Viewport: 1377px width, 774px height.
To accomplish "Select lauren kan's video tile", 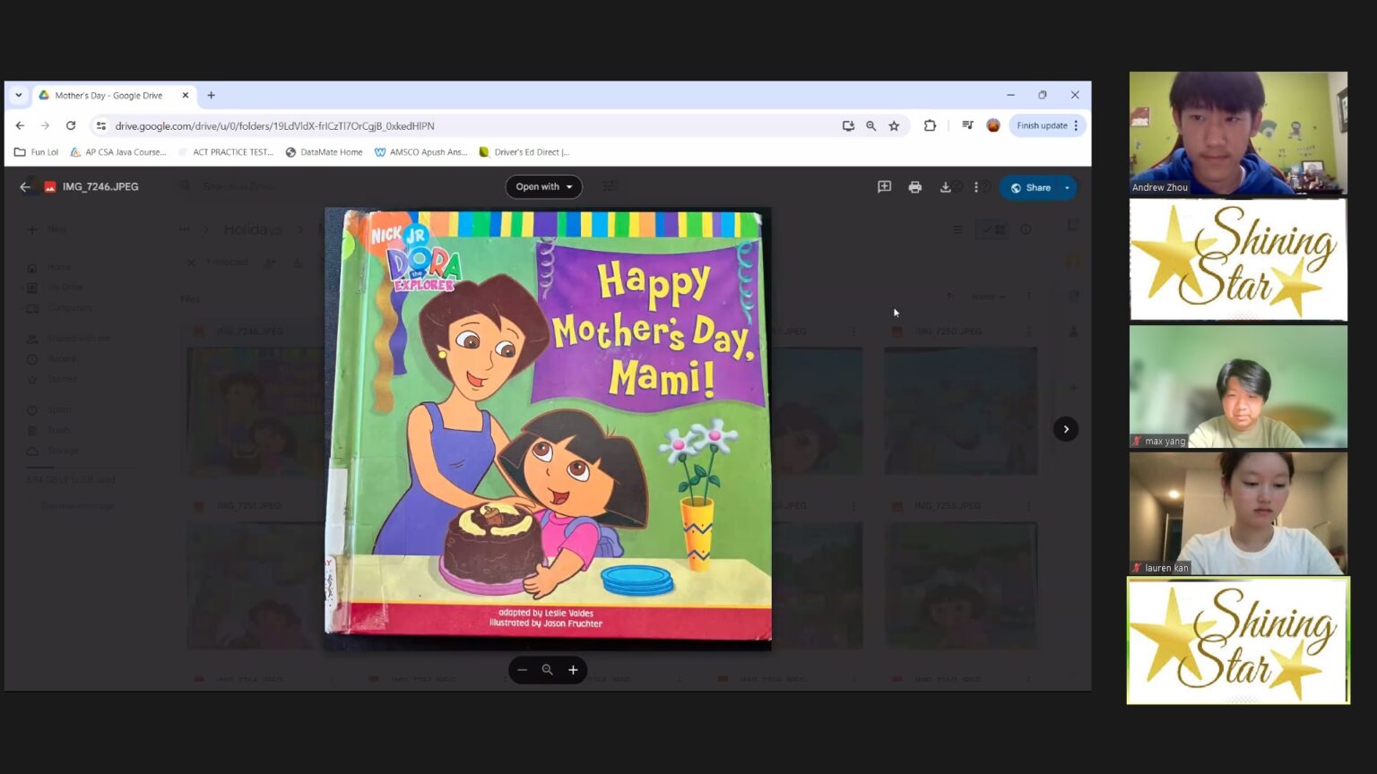I will (x=1238, y=513).
